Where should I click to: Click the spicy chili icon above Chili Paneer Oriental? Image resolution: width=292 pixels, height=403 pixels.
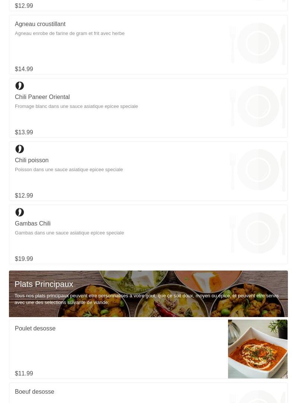(19, 86)
